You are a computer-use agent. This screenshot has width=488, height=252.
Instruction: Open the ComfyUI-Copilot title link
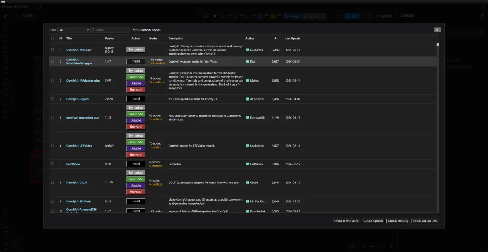(78, 99)
